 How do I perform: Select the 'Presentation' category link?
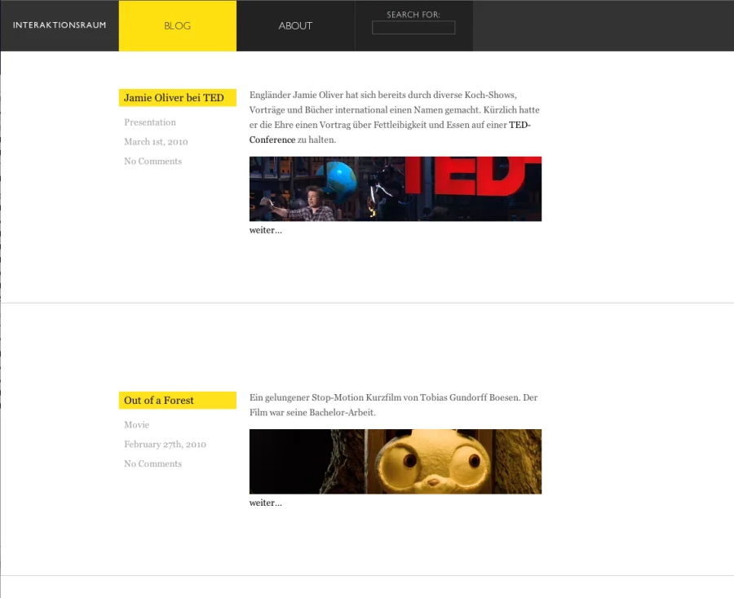coord(150,122)
